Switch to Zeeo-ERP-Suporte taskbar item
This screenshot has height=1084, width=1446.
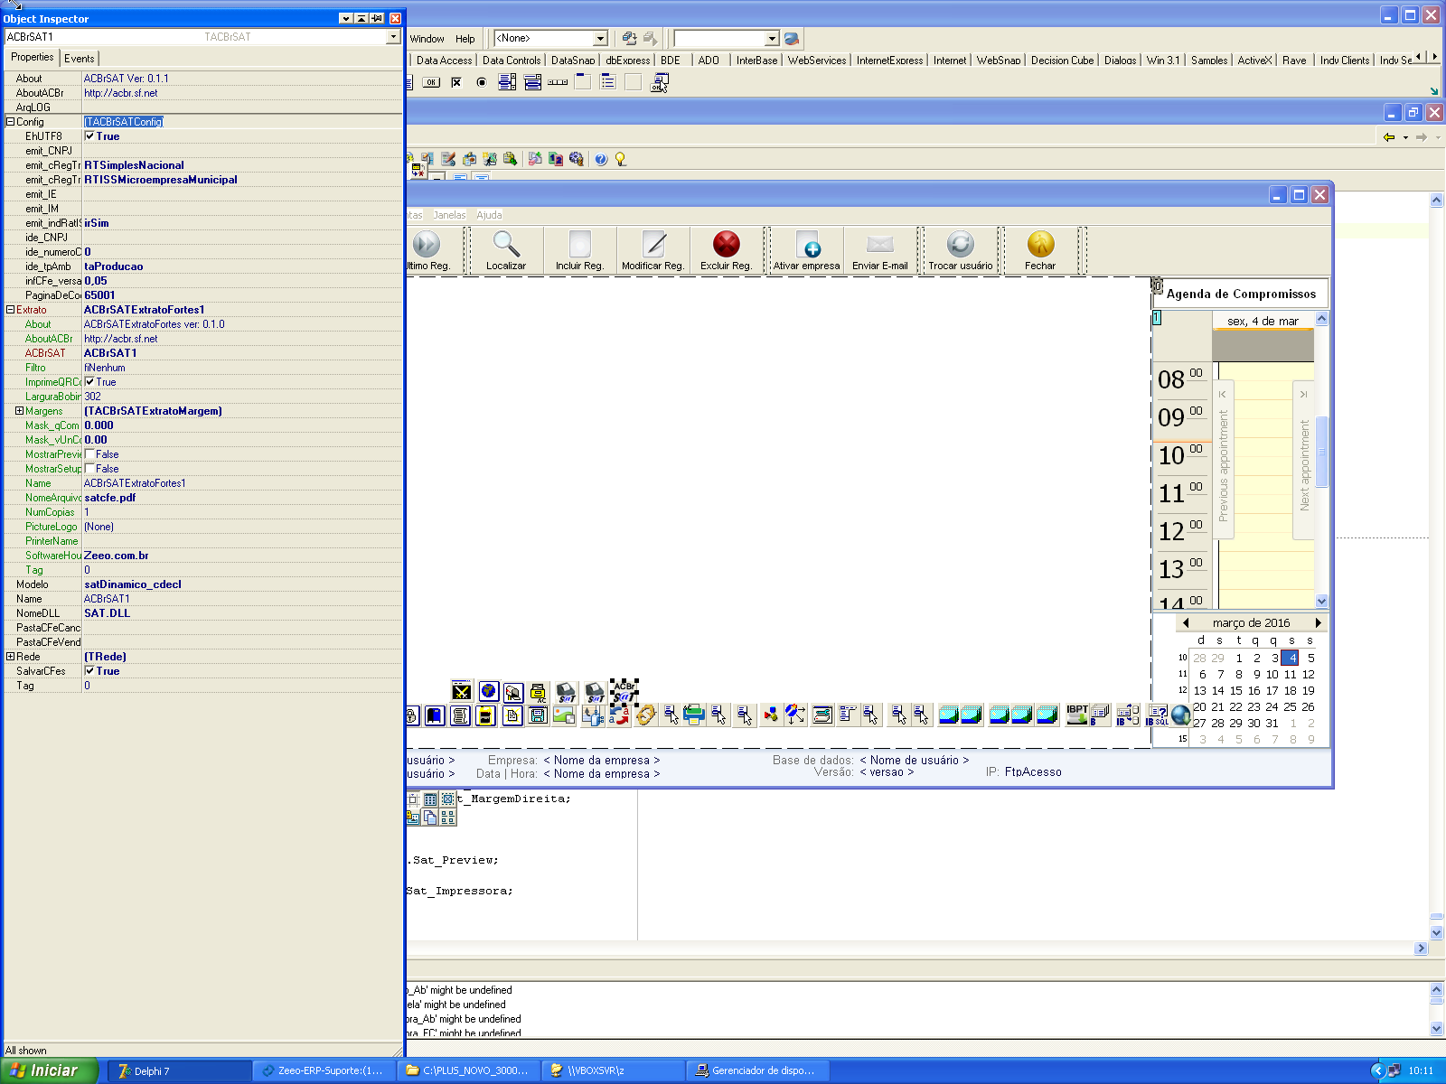323,1070
